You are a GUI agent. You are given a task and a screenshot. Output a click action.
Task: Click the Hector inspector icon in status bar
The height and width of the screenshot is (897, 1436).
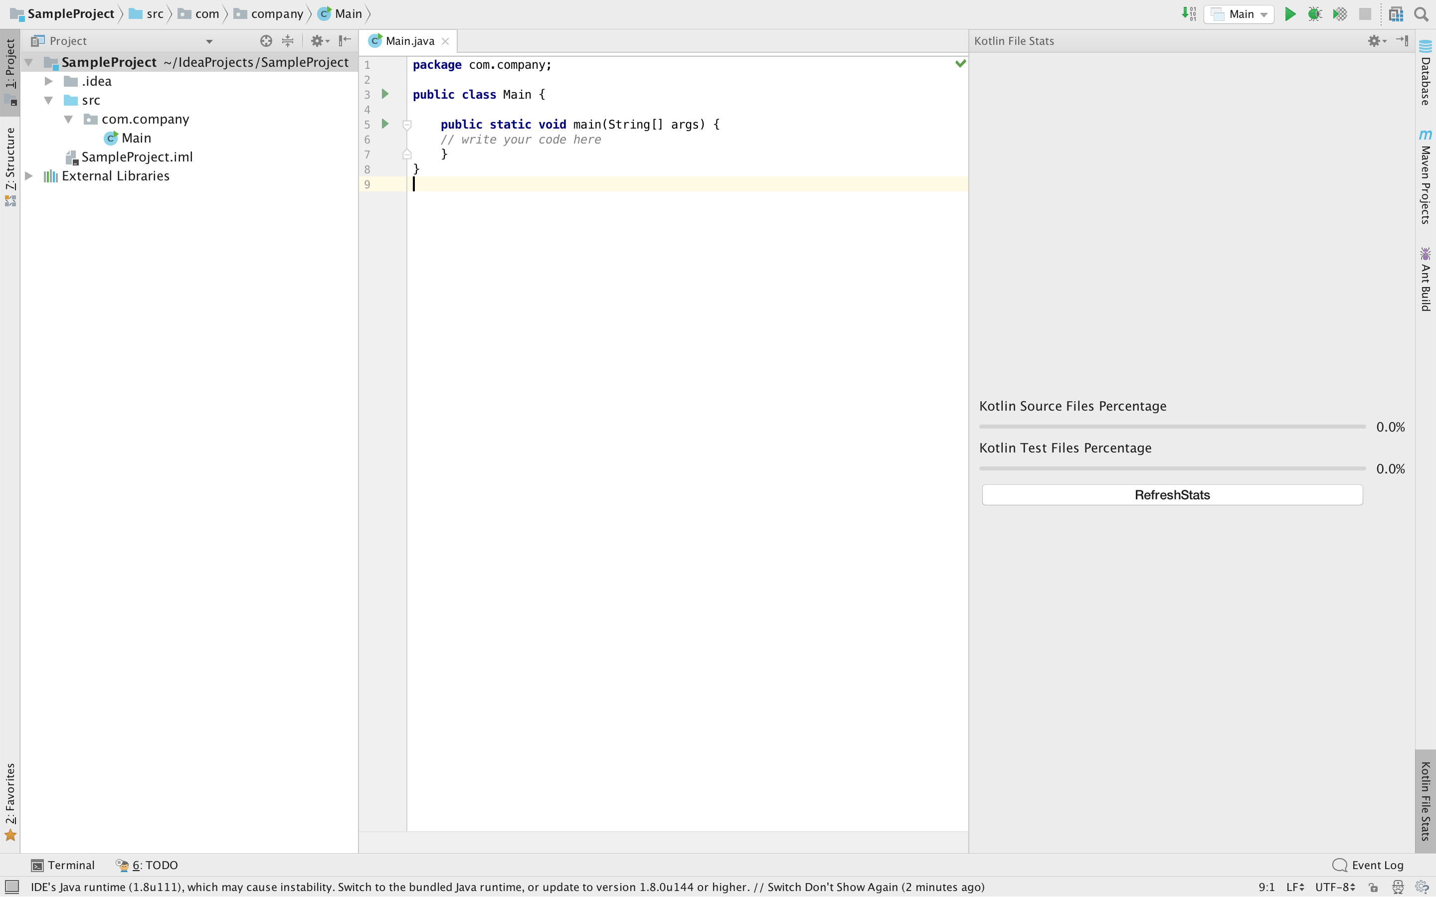click(x=1398, y=887)
